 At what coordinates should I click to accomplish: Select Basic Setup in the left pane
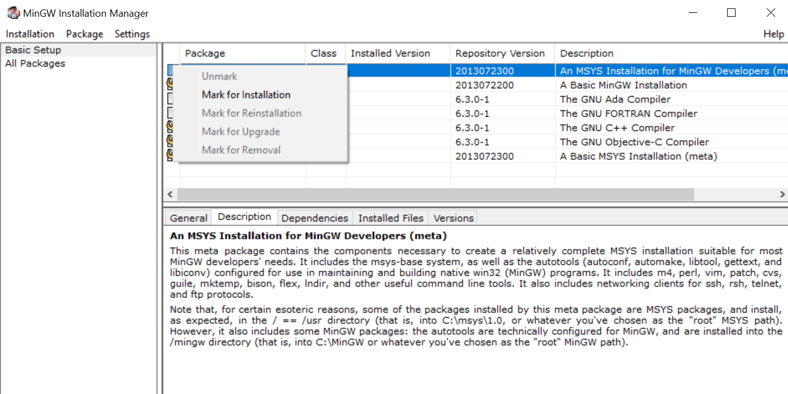pos(79,50)
